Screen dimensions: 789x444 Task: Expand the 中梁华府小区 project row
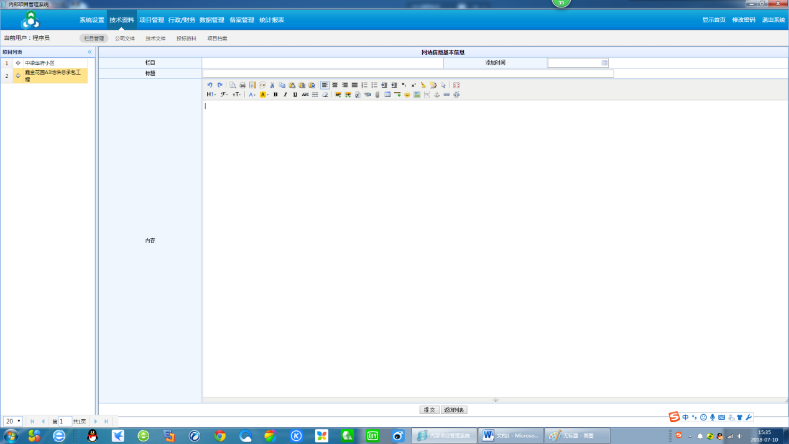click(18, 63)
